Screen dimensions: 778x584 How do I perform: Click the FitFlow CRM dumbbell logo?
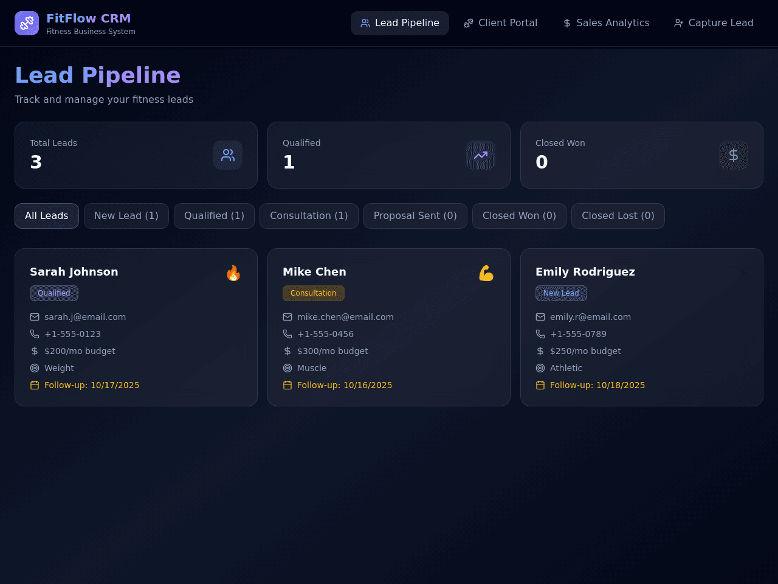pos(27,23)
